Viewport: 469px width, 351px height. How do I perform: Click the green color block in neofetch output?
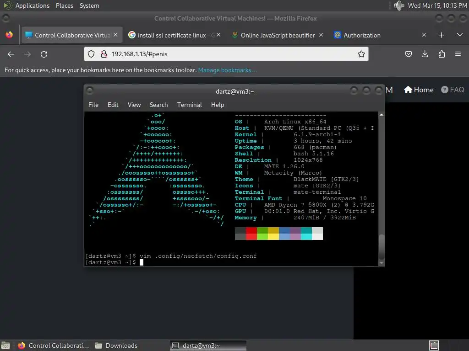(262, 234)
